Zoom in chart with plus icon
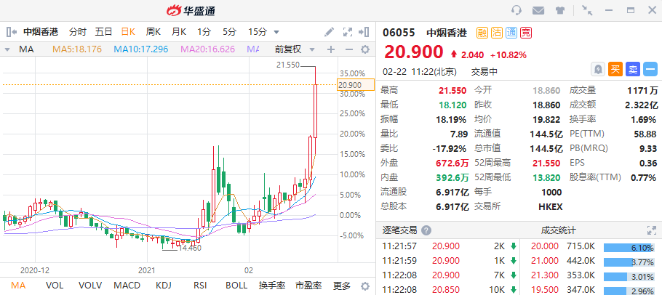The height and width of the screenshot is (295, 662). [331, 49]
